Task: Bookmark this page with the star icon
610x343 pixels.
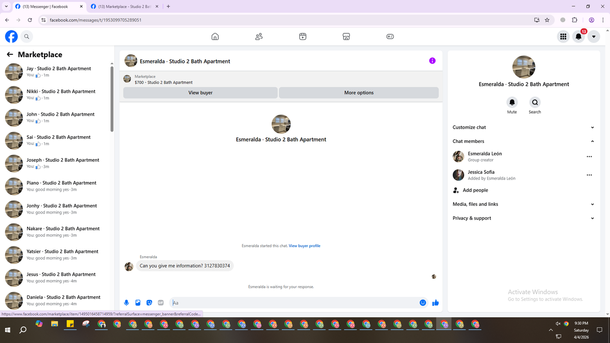Action: (x=547, y=20)
